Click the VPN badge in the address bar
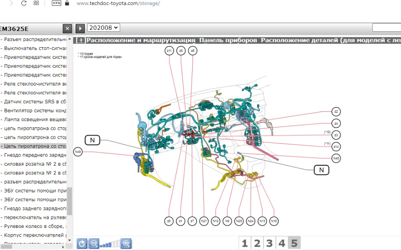401x250 pixels. pos(56,3)
